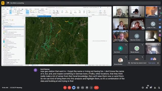Open host controls lock icon
The image size is (162, 91).
(159, 88)
